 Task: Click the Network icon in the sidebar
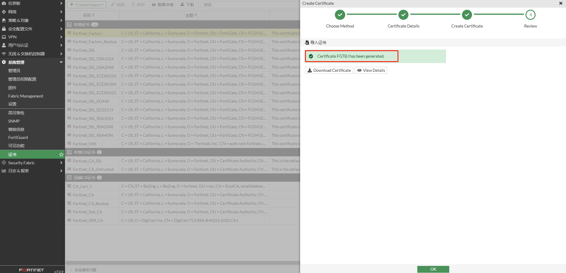pyautogui.click(x=4, y=12)
